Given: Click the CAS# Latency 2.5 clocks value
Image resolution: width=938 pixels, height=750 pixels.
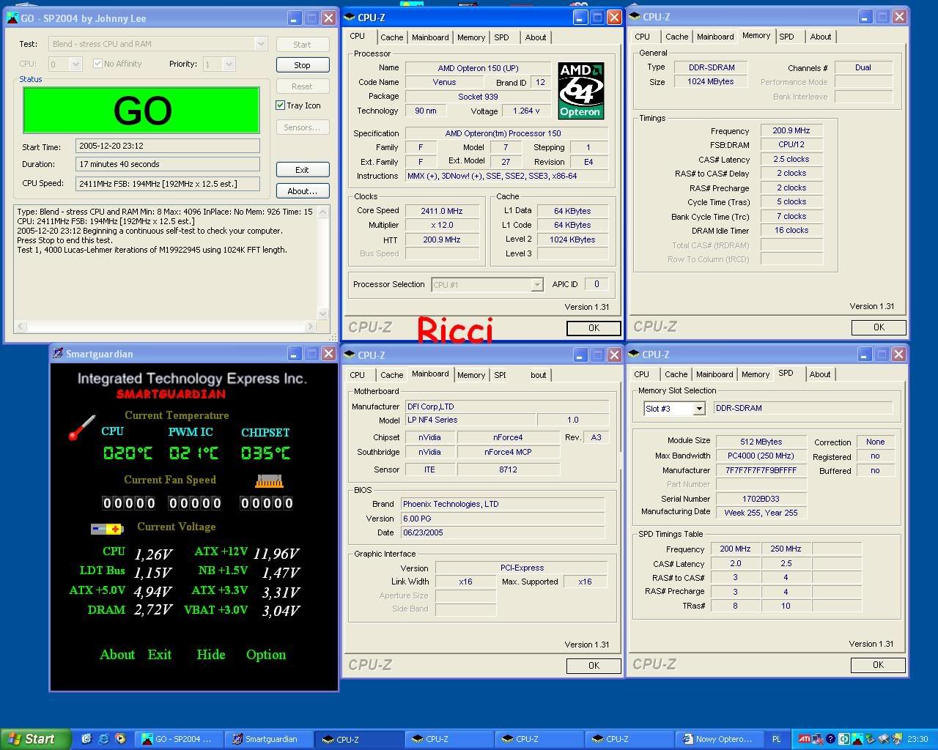Looking at the screenshot, I should [x=791, y=159].
